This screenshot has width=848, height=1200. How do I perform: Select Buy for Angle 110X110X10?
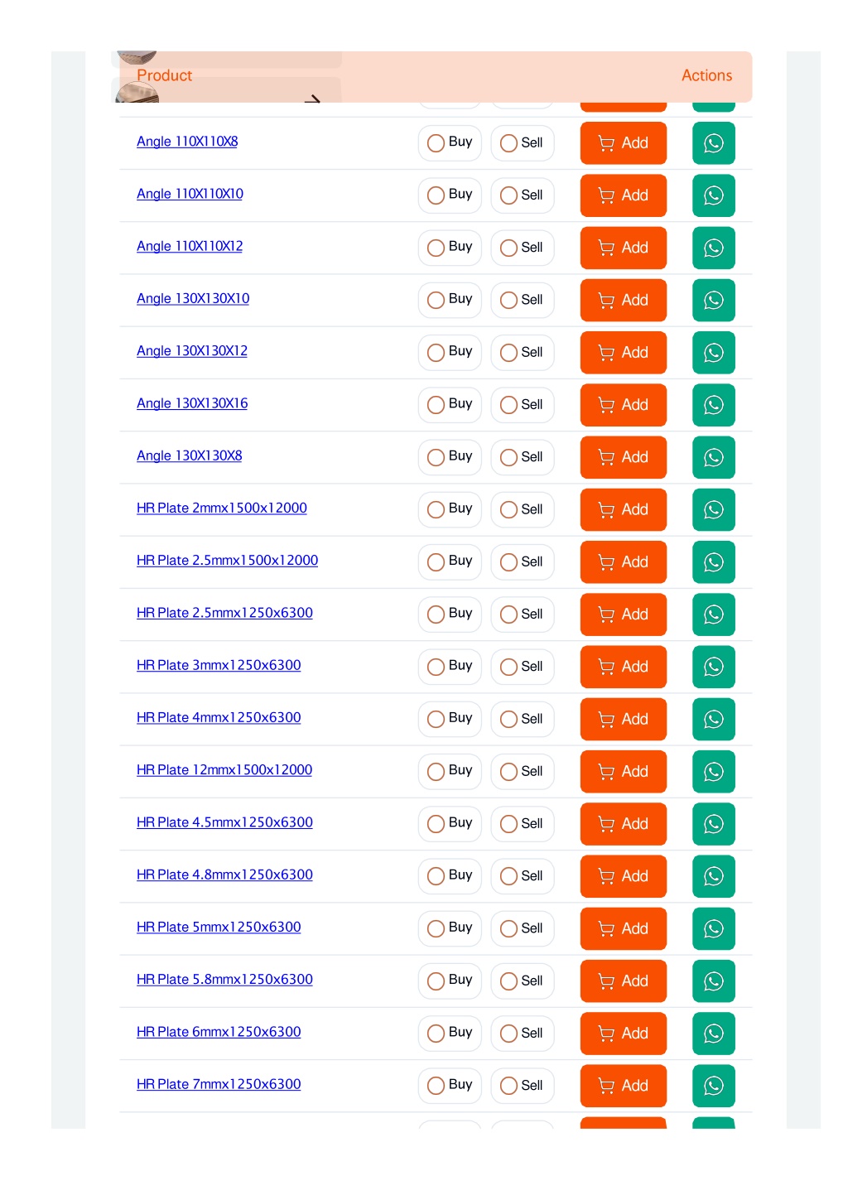(x=450, y=195)
